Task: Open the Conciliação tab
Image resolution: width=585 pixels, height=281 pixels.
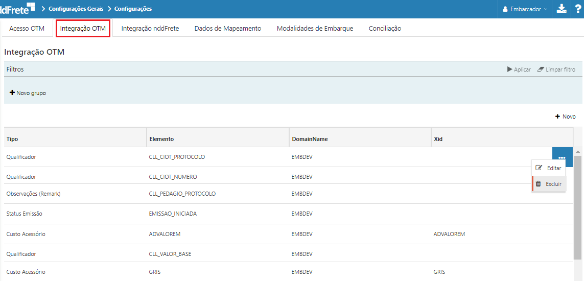Action: 385,29
